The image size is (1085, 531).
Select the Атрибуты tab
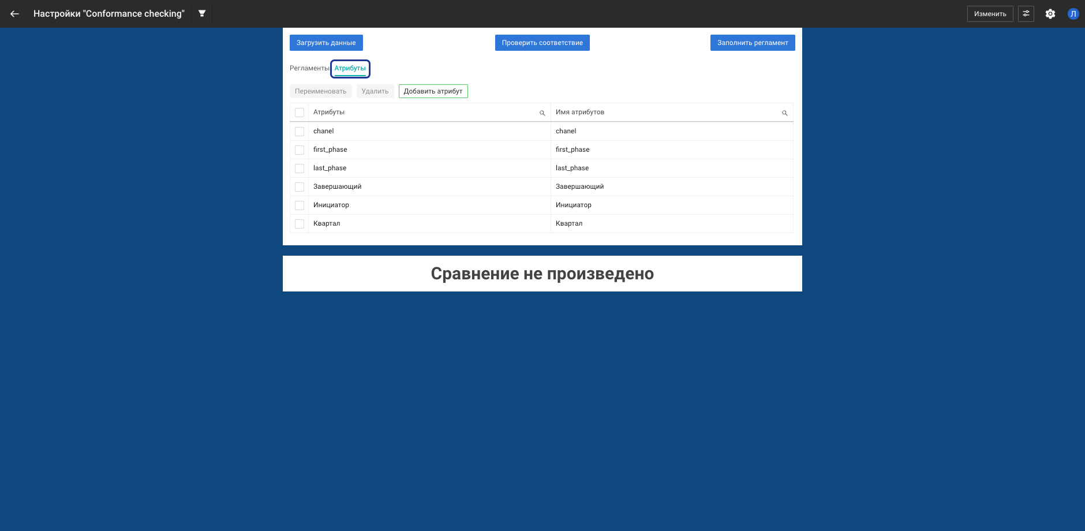point(350,68)
